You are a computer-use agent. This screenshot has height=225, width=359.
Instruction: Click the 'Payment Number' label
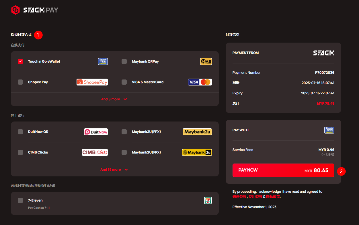[x=247, y=73]
